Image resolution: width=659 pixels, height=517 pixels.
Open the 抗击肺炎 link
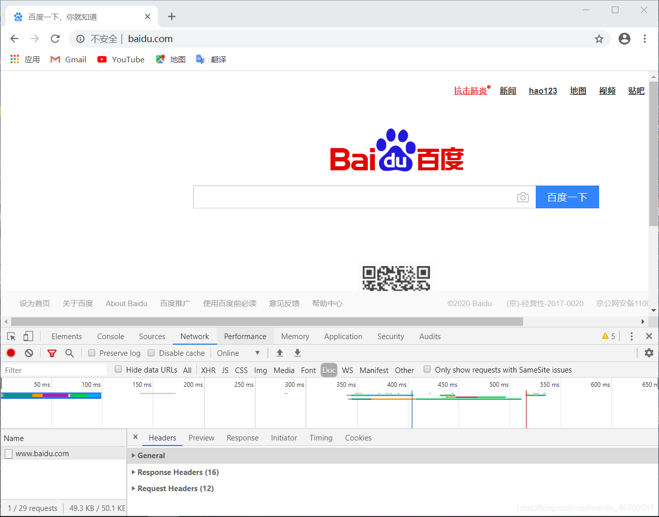[x=470, y=91]
